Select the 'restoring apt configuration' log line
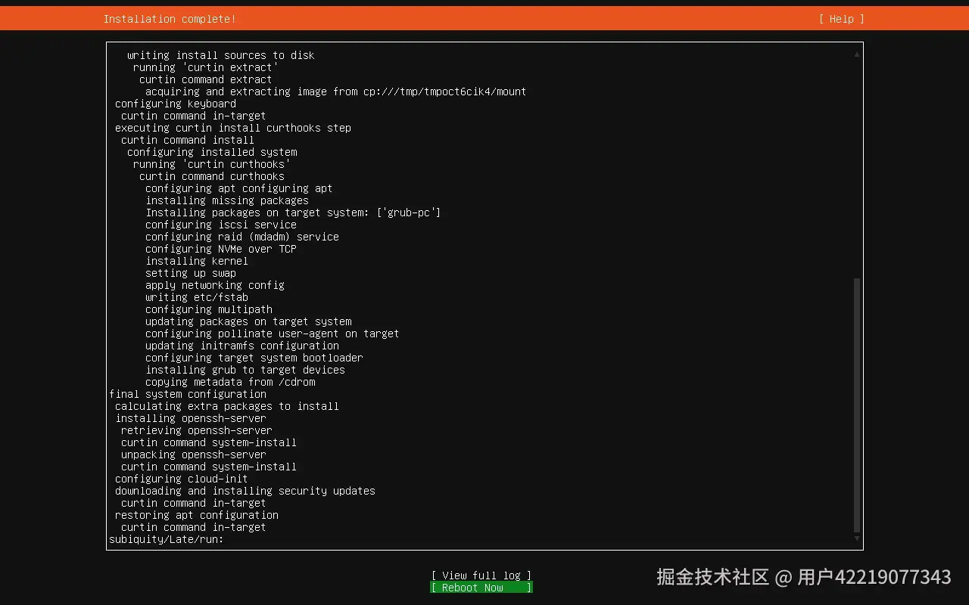Viewport: 969px width, 605px height. point(195,515)
